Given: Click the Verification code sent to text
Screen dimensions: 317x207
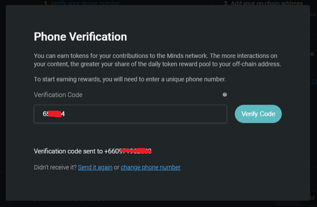Looking at the screenshot, I should coord(68,151).
